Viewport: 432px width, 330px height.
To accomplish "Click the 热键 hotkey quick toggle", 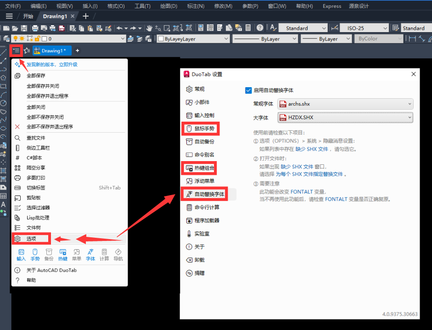I will [x=63, y=255].
